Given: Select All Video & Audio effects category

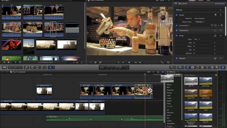Looking at the screenshot, I should click(173, 75).
